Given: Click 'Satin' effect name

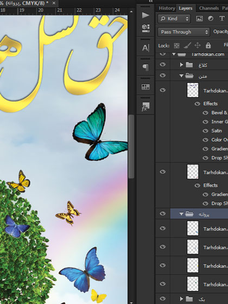Looking at the screenshot, I should 217,131.
